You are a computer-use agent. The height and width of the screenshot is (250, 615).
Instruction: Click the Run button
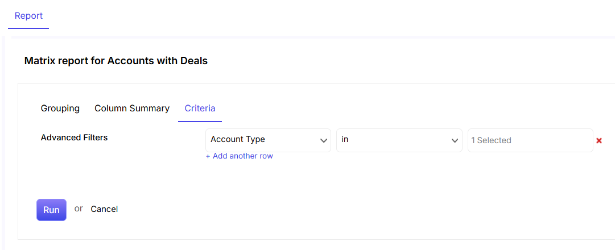[x=51, y=210]
